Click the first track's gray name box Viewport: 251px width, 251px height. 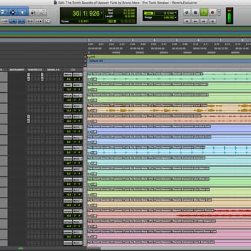click(4, 77)
